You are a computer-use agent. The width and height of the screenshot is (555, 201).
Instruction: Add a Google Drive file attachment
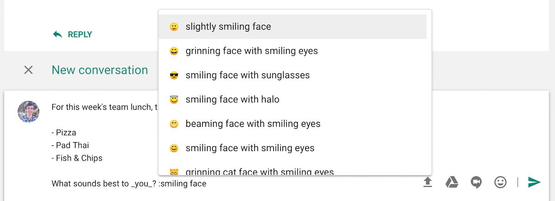pyautogui.click(x=452, y=182)
